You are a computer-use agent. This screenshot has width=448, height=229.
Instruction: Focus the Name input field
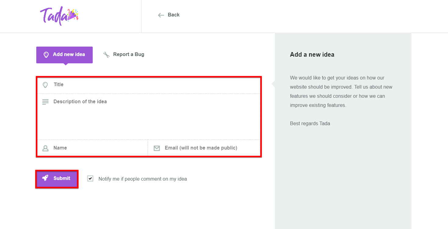pos(92,148)
